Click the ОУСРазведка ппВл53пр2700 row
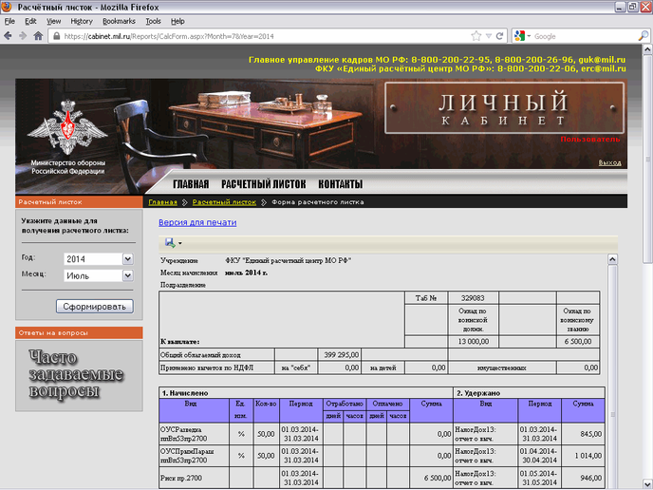Viewport: 653px width, 490px height. click(x=306, y=434)
